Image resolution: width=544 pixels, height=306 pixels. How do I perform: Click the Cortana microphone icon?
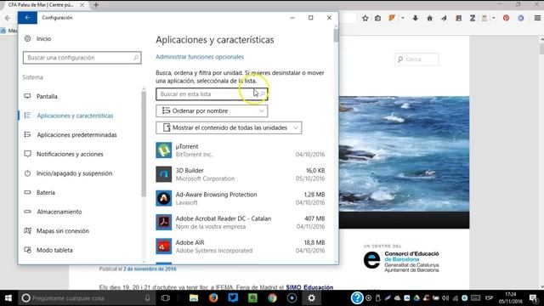(x=147, y=298)
